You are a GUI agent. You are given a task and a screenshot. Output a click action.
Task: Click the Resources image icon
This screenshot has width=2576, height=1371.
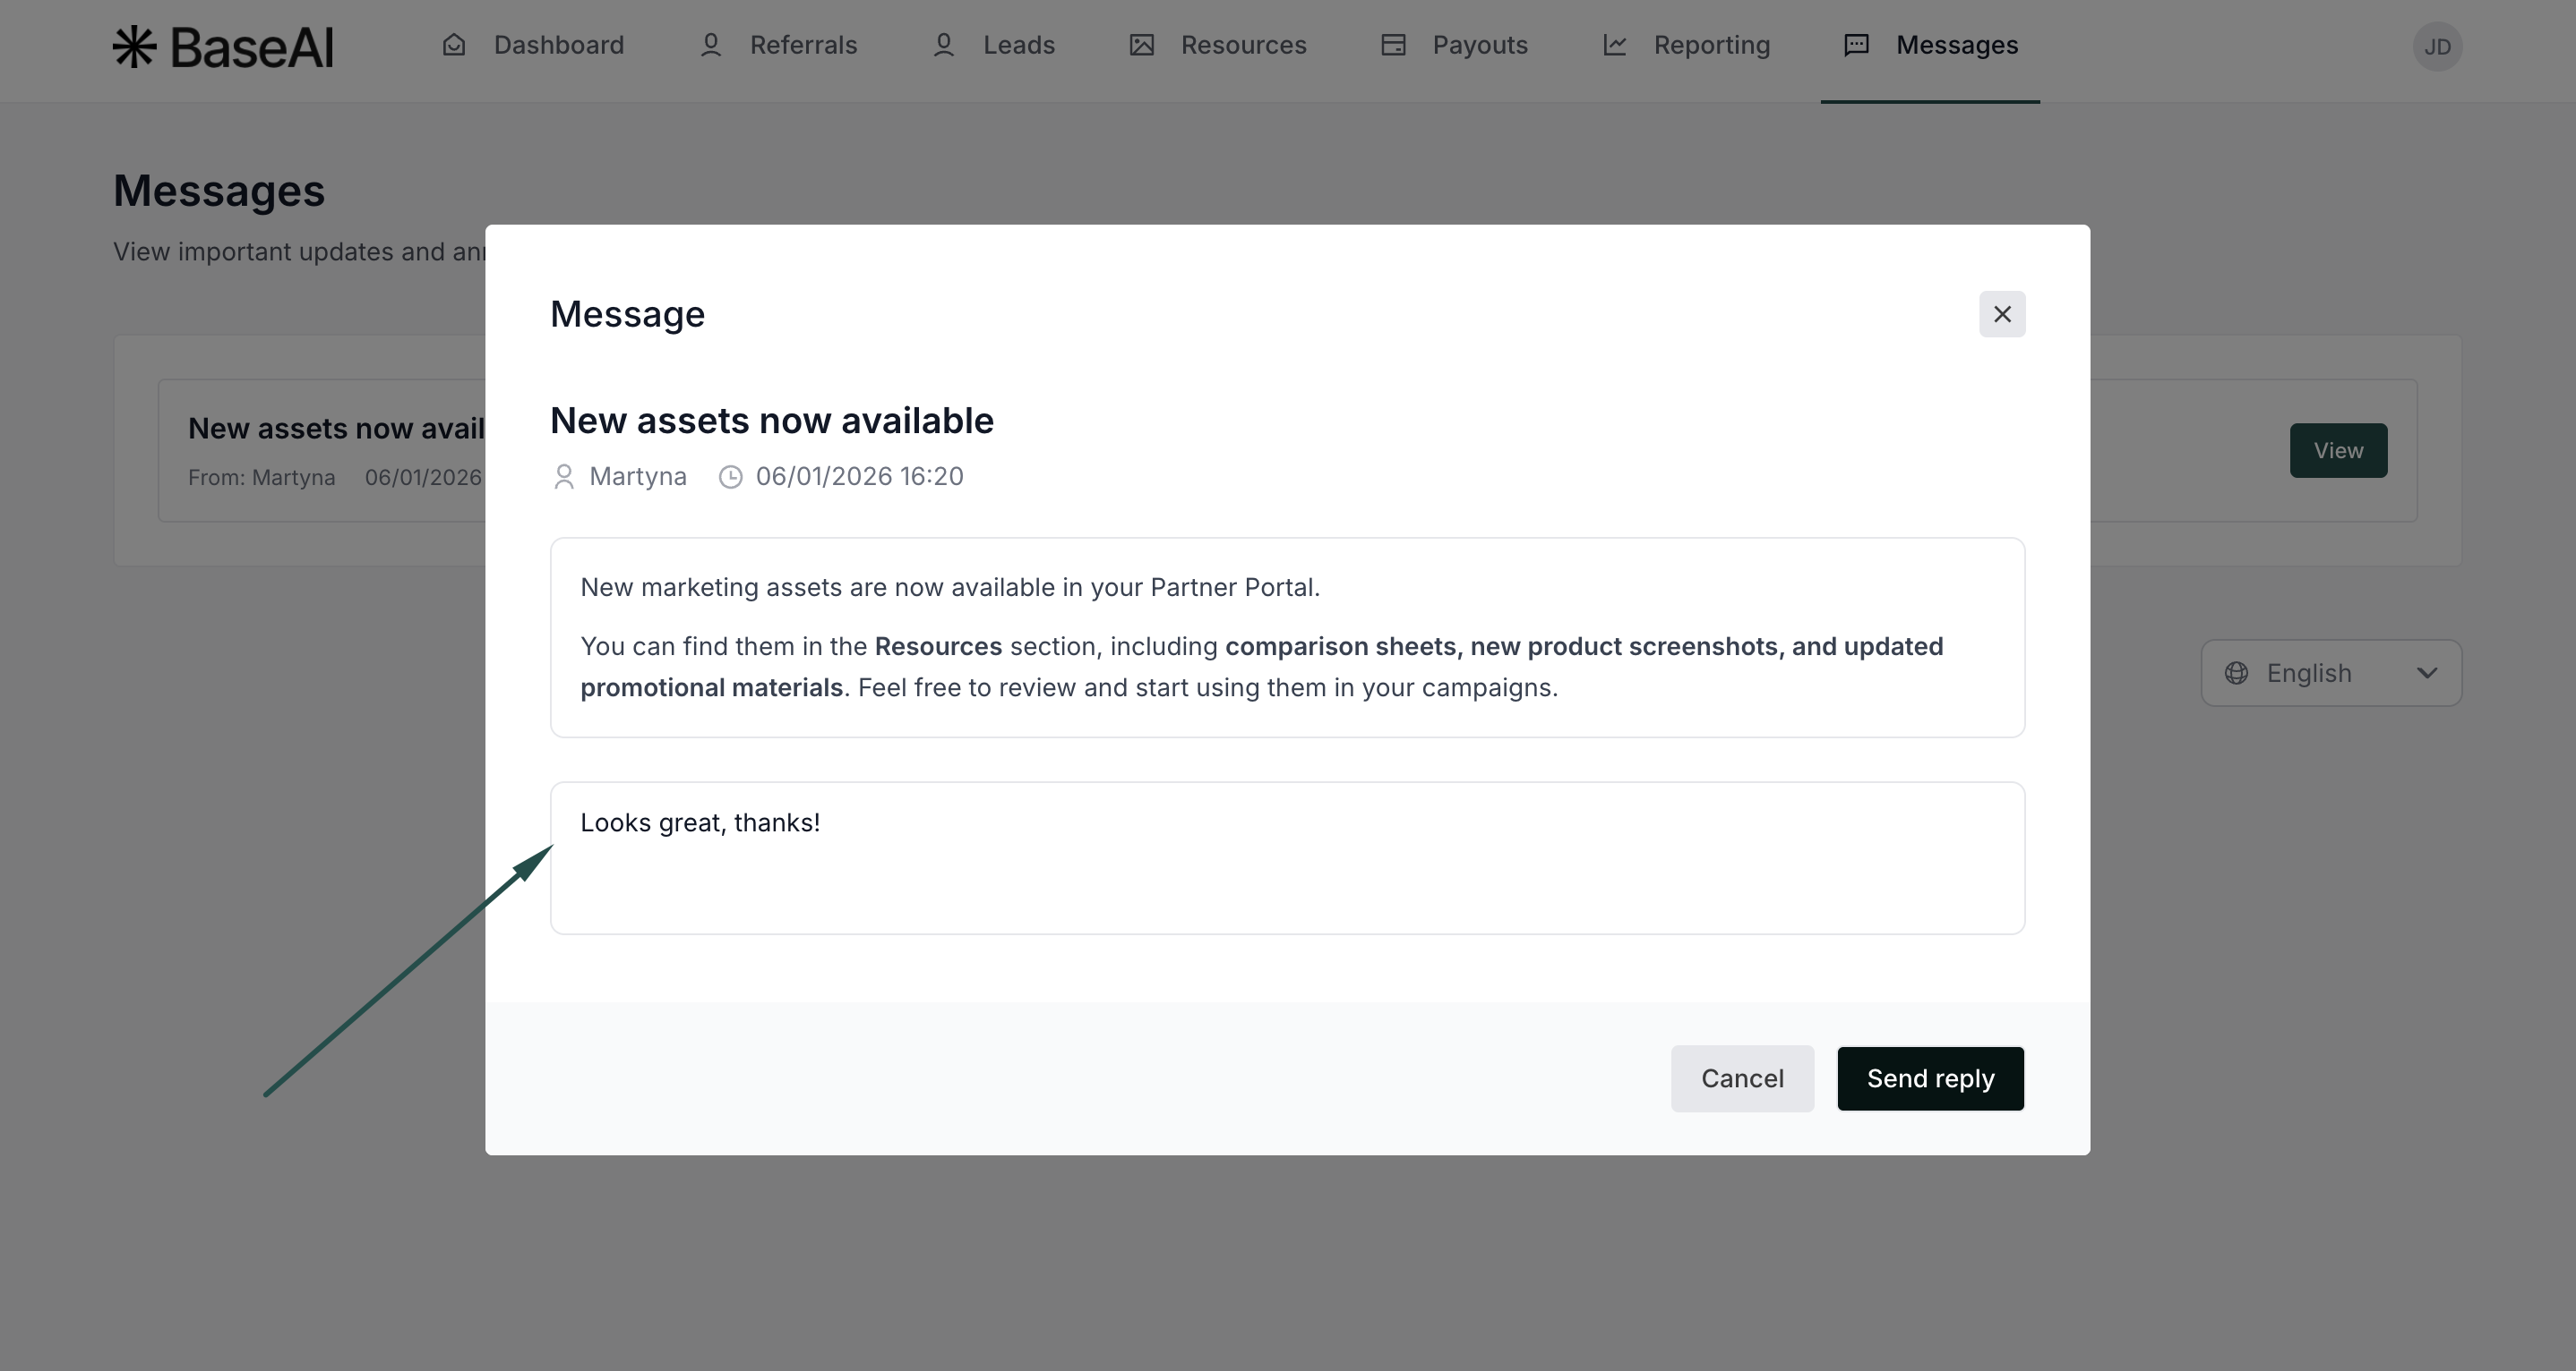pyautogui.click(x=1141, y=45)
